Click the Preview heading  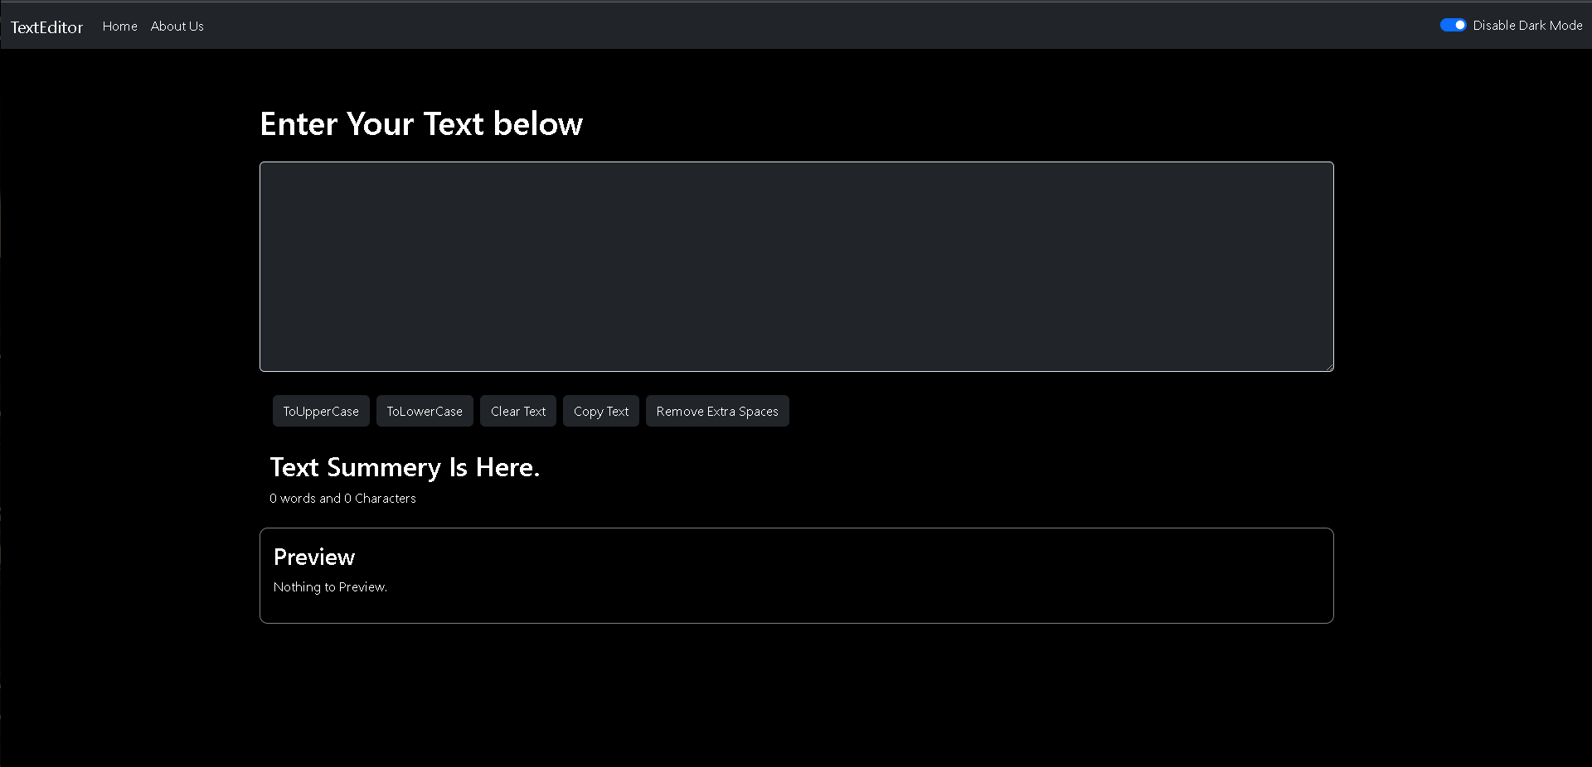click(x=314, y=557)
